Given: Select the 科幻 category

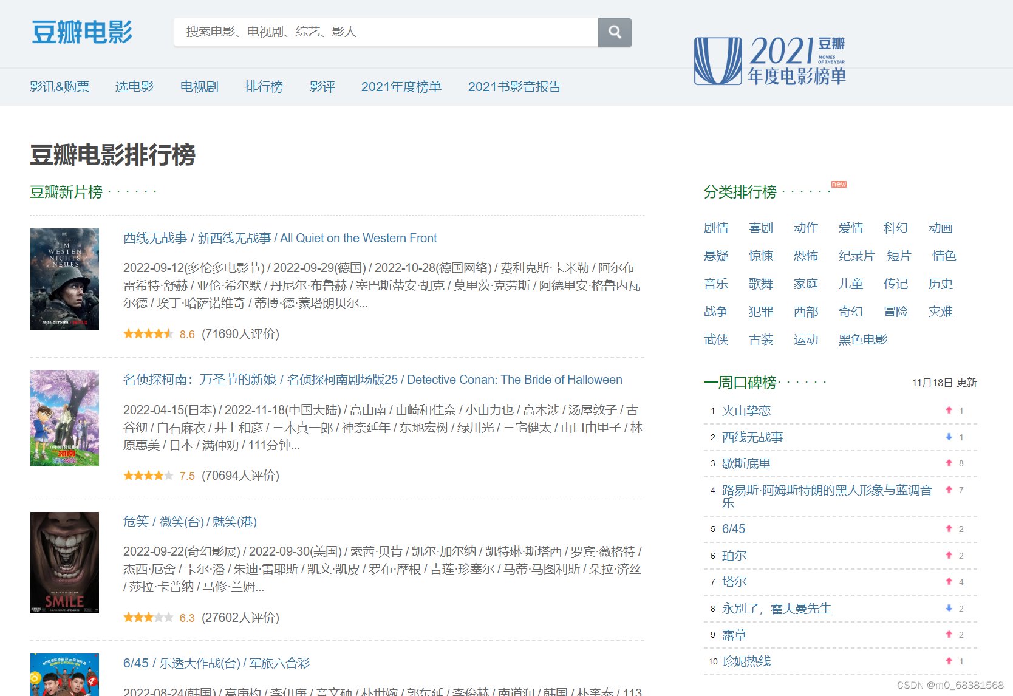Looking at the screenshot, I should pos(896,228).
